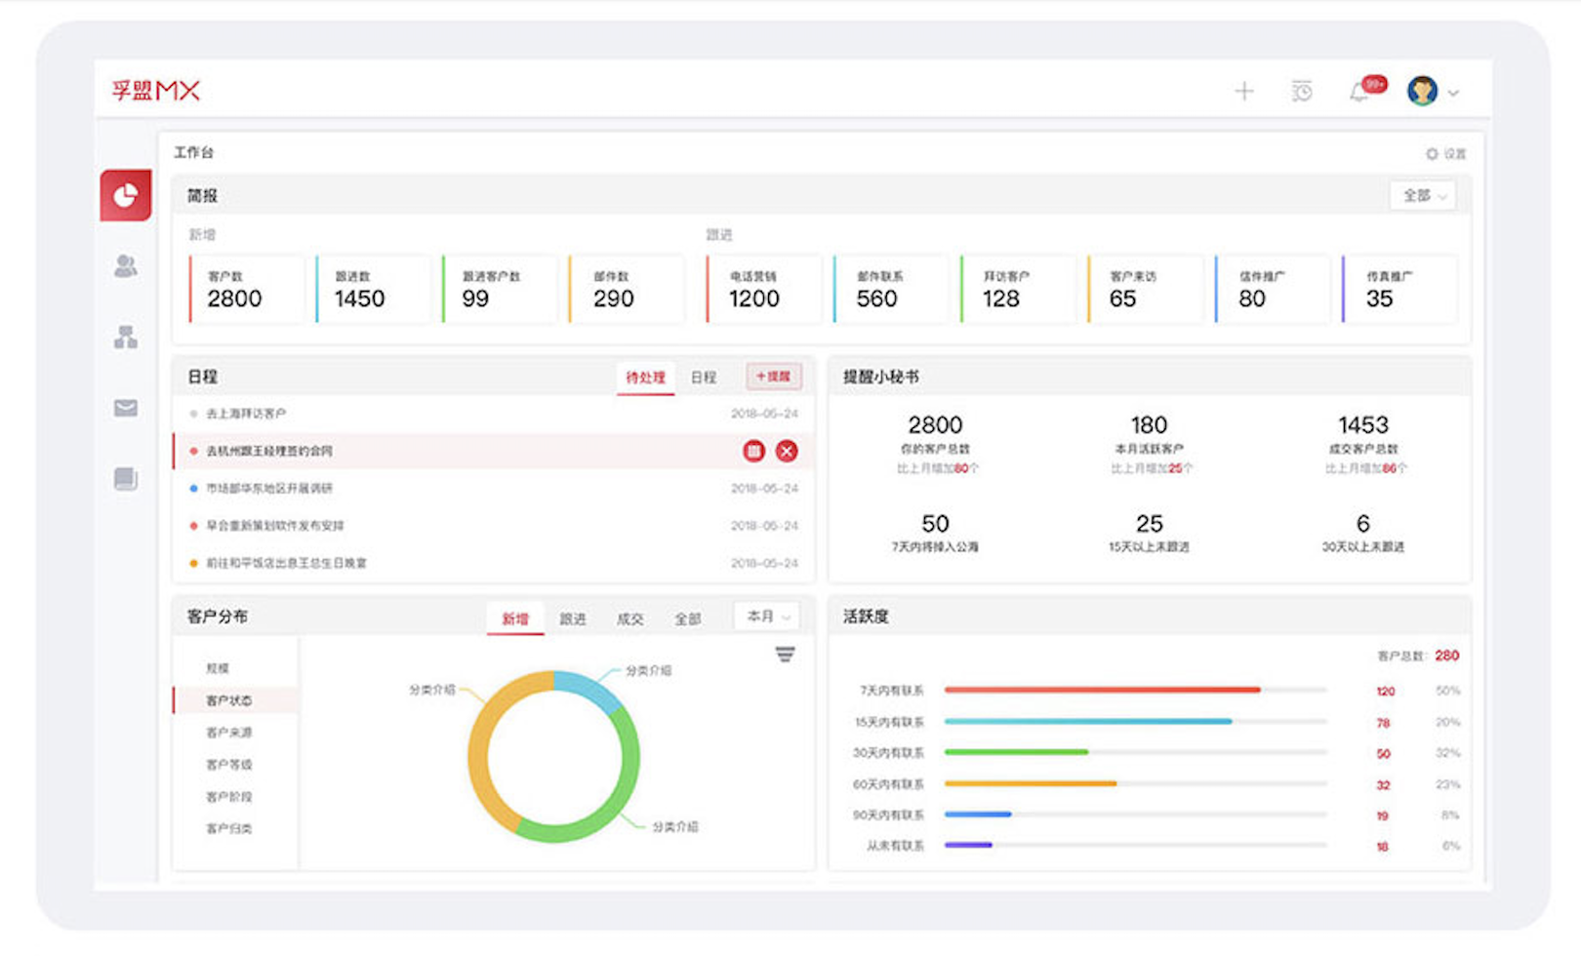1581x956 pixels.
Task: Click the plus icon in top bar
Action: [1244, 92]
